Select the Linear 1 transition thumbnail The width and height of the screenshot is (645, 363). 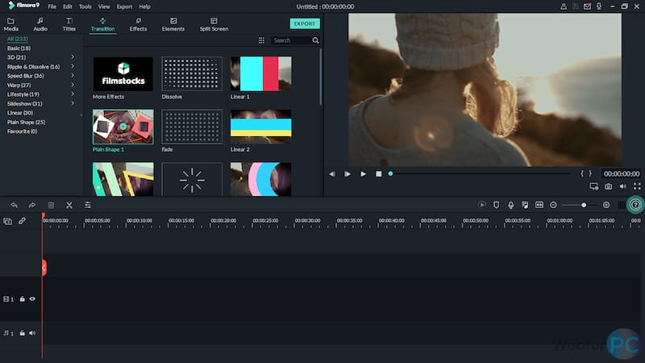tap(260, 74)
